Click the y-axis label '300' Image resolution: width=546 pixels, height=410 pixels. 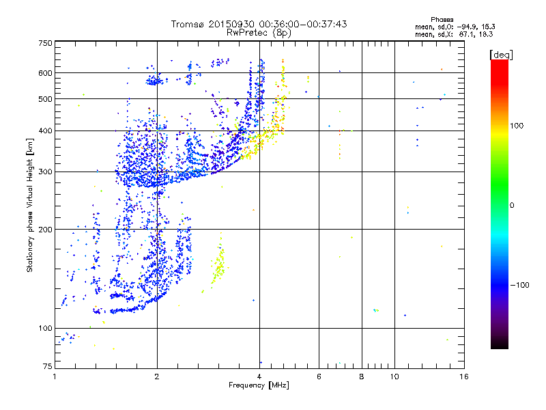pyautogui.click(x=46, y=172)
